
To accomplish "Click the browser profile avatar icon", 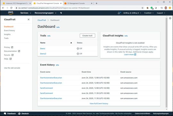I will click(x=166, y=8).
